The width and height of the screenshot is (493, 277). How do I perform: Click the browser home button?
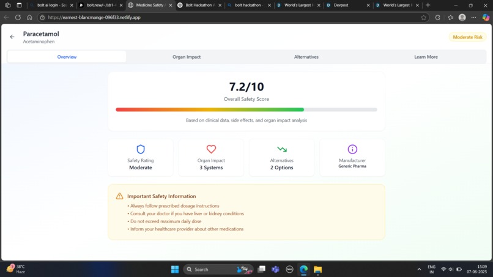(x=29, y=18)
